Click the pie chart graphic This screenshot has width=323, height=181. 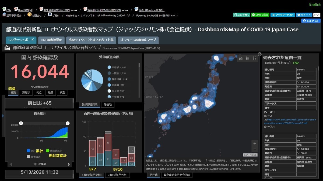tap(92, 80)
